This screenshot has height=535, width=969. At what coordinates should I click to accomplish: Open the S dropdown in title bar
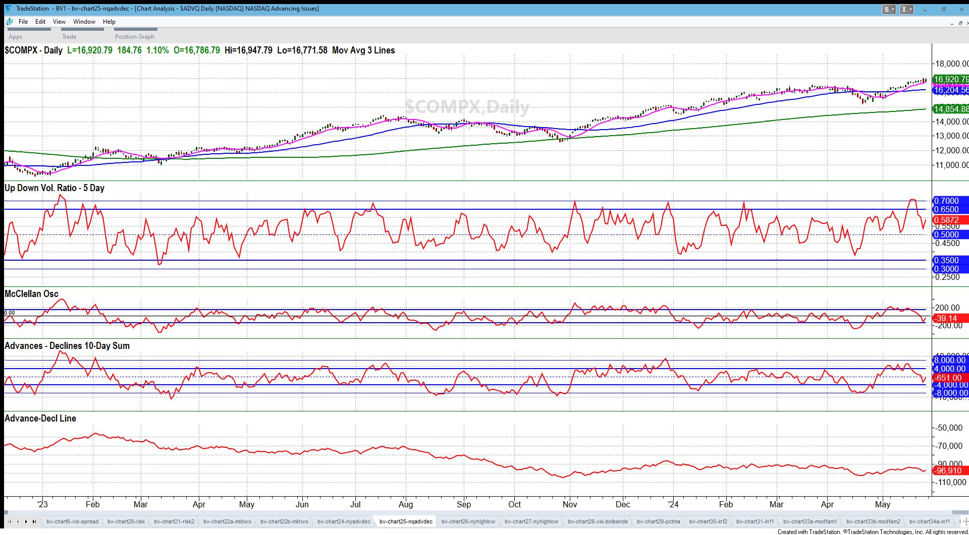click(889, 9)
